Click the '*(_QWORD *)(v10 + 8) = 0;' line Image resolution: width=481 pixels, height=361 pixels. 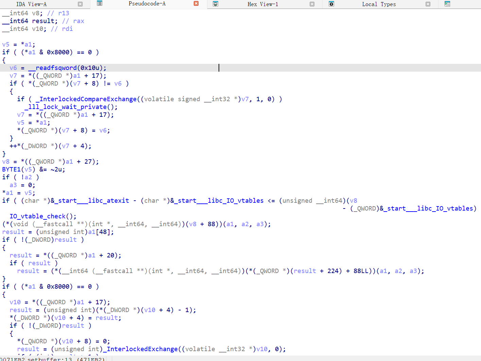[x=64, y=341]
